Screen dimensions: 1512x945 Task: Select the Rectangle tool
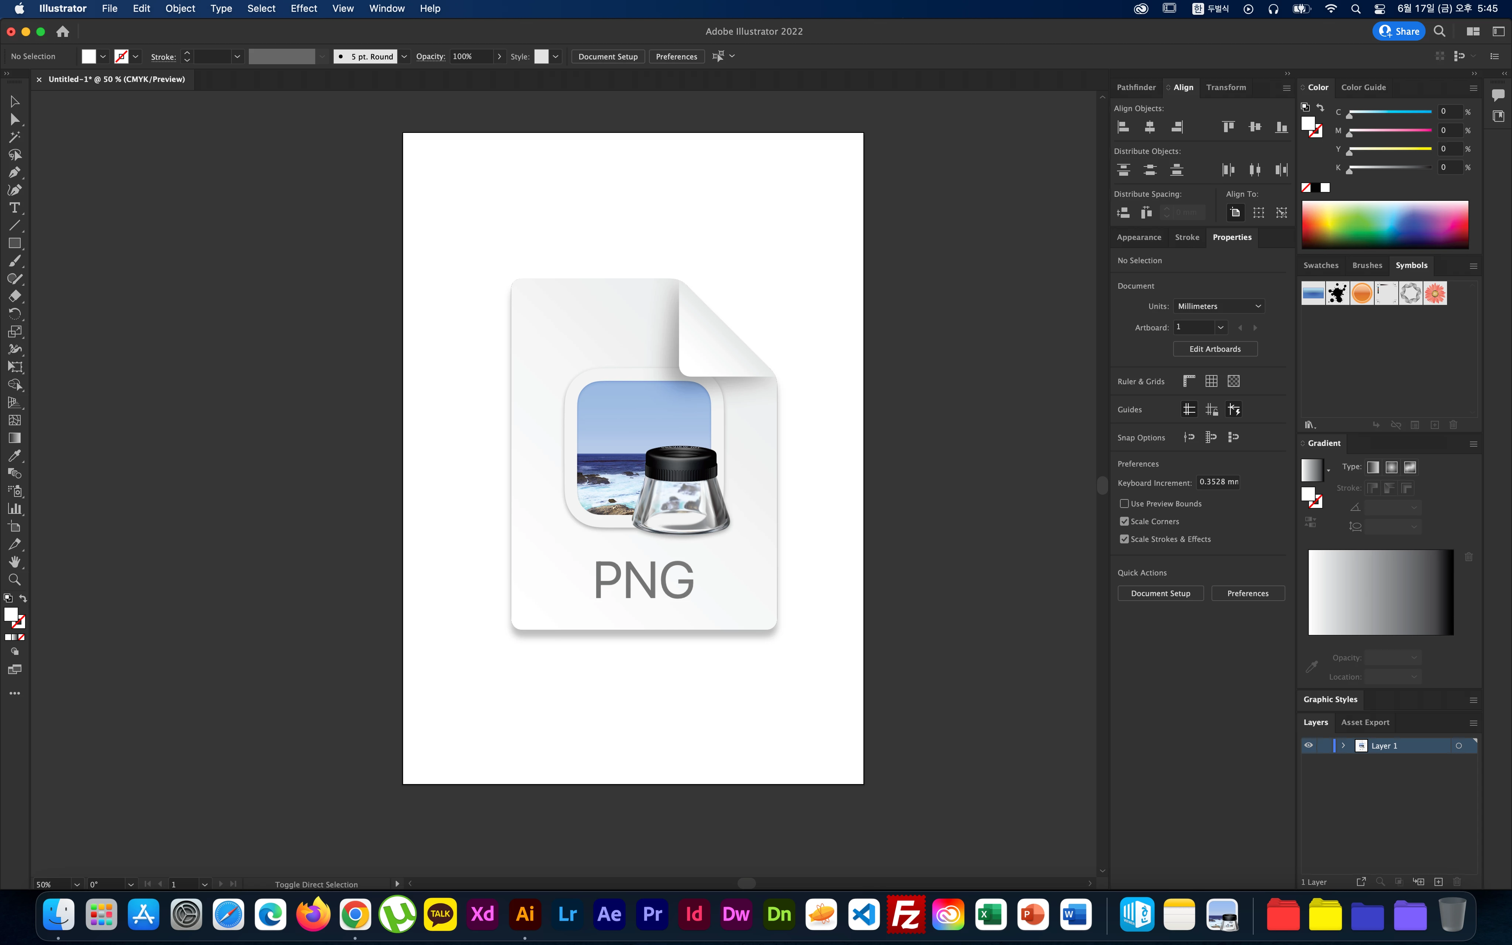14,243
